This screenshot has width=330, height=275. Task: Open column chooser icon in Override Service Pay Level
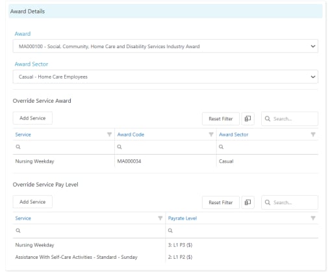click(247, 202)
